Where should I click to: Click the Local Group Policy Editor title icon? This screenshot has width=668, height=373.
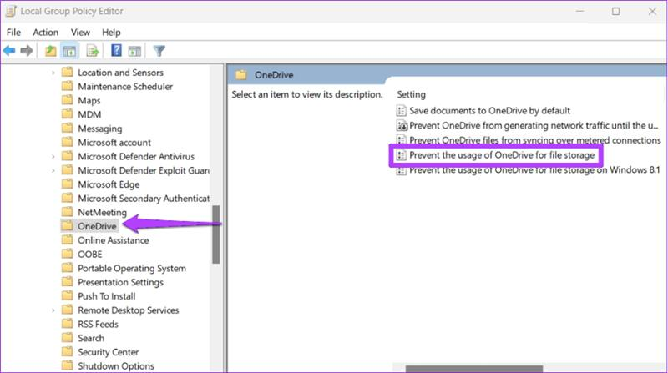[x=11, y=11]
